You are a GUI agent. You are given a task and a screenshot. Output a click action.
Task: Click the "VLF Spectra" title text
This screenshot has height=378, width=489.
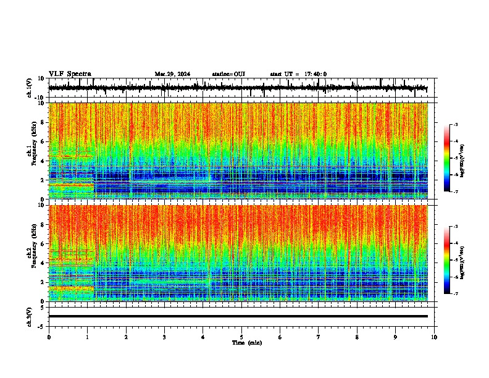pyautogui.click(x=70, y=74)
